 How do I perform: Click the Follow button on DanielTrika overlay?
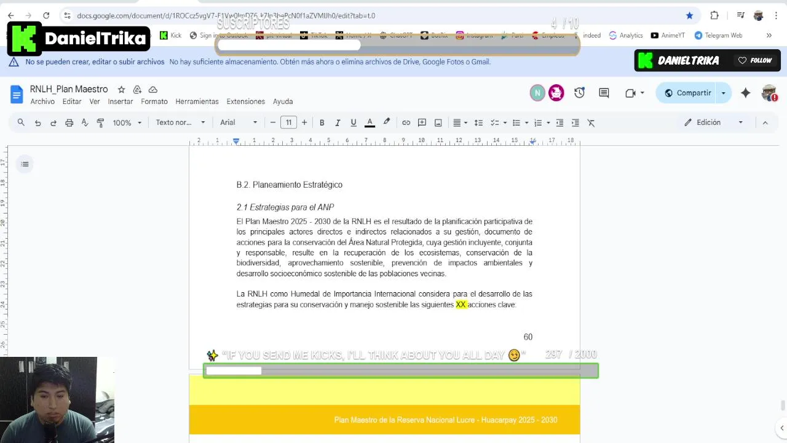[755, 60]
